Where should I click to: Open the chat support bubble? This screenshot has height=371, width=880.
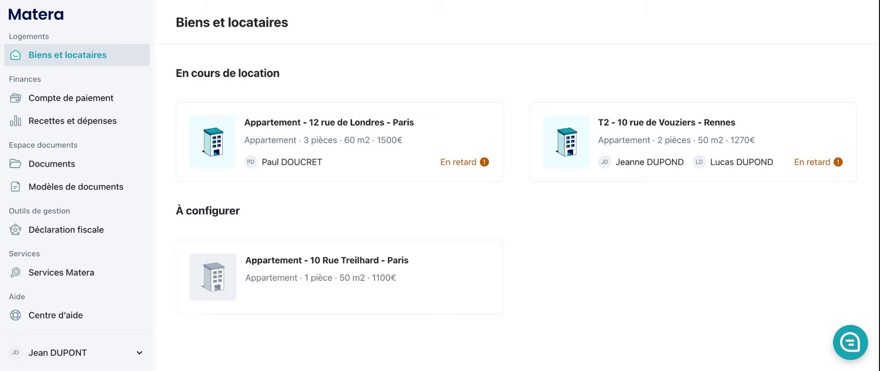(850, 342)
